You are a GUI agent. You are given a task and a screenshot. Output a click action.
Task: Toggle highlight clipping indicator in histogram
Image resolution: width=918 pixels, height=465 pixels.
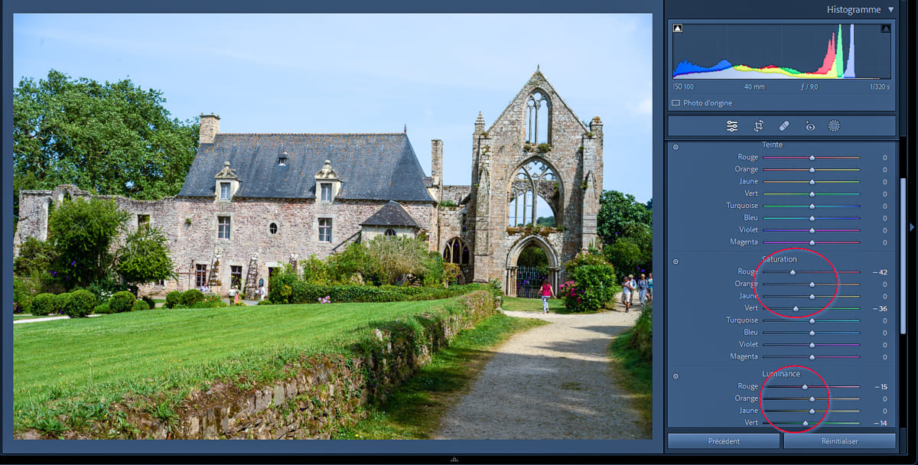click(x=885, y=29)
